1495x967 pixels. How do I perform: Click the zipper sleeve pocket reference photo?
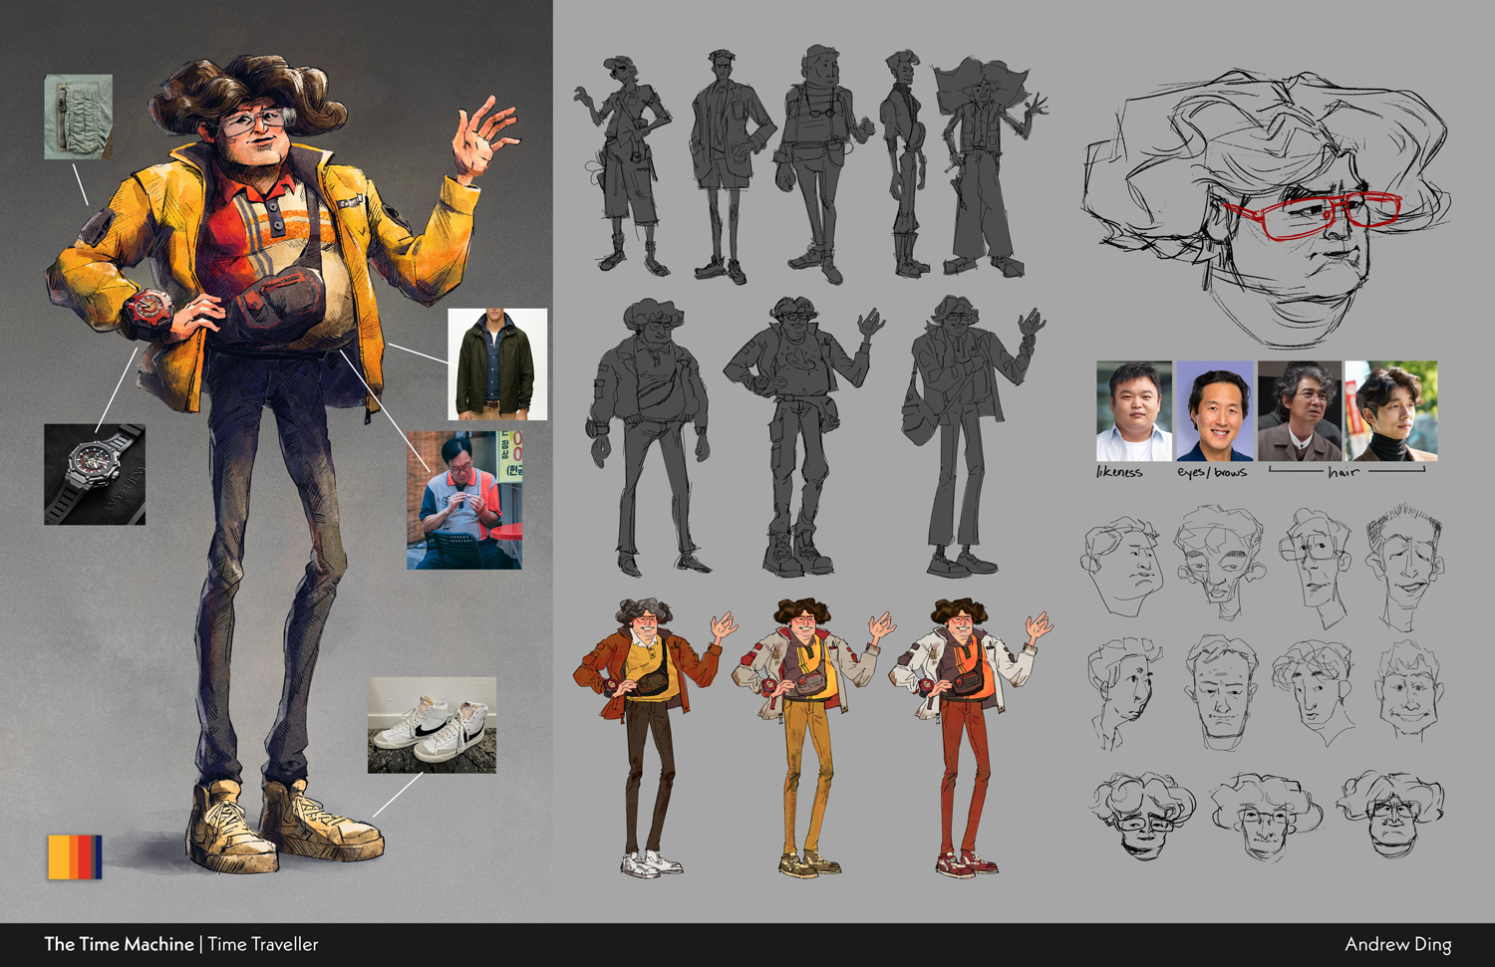click(x=78, y=117)
